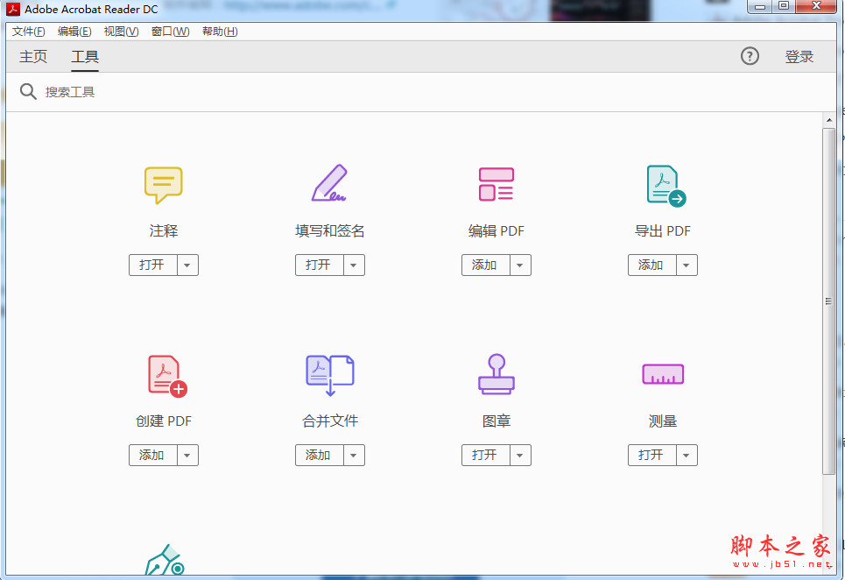Click 添加 button under 创建 PDF

[x=153, y=456]
